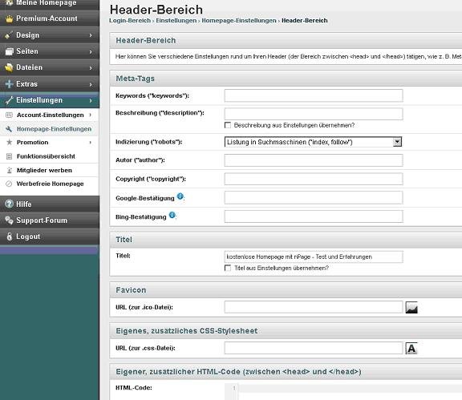Click the Hilfe question mark icon

point(9,204)
